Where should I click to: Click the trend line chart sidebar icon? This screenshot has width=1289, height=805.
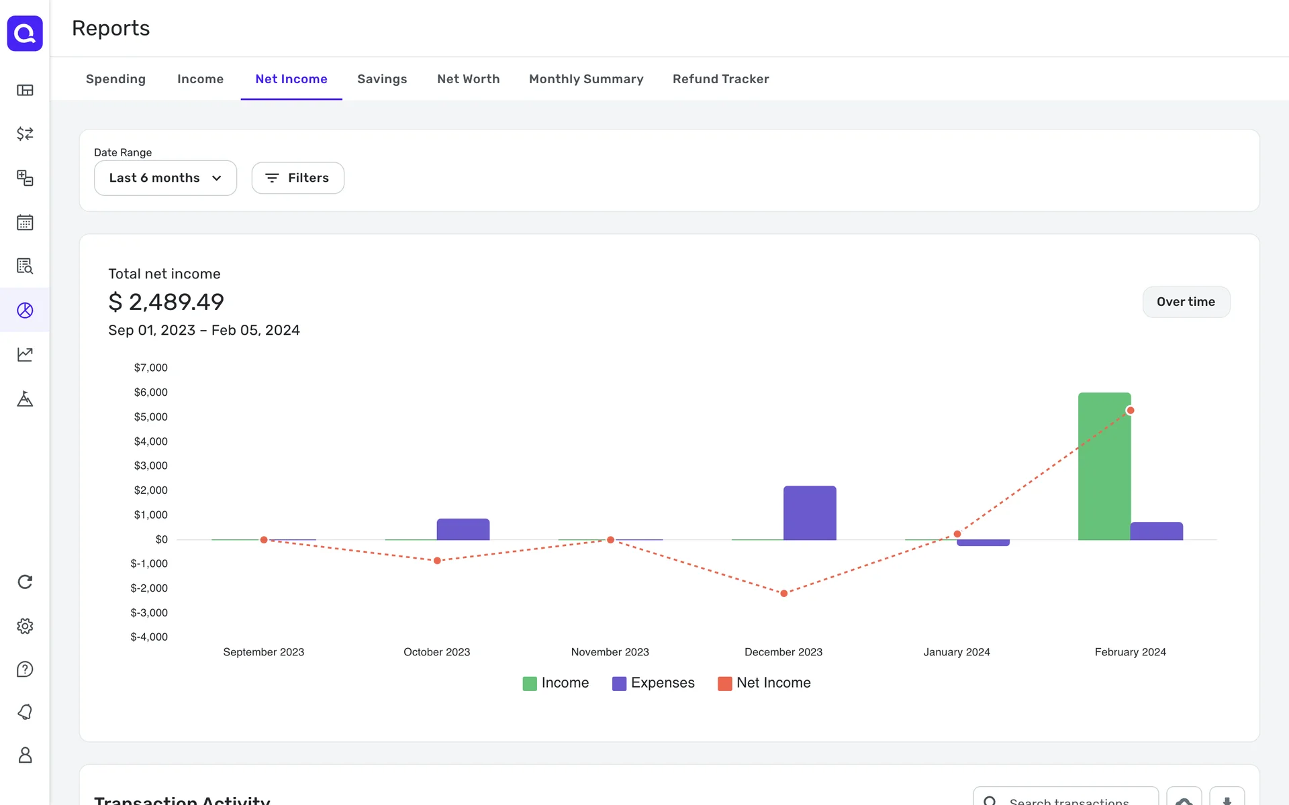[x=25, y=354]
